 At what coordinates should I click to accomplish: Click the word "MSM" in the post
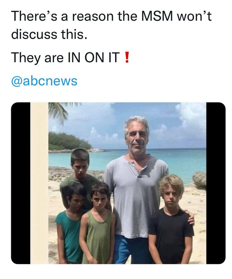coord(157,16)
